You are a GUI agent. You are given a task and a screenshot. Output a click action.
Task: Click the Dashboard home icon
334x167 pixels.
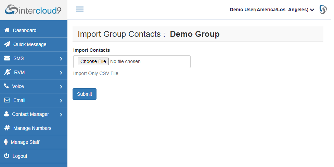click(x=7, y=30)
